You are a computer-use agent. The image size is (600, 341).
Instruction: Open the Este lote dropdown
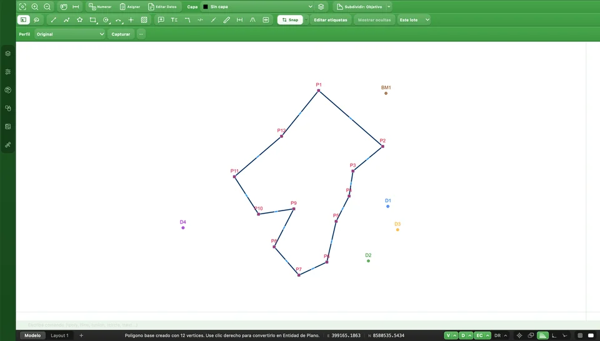point(414,20)
